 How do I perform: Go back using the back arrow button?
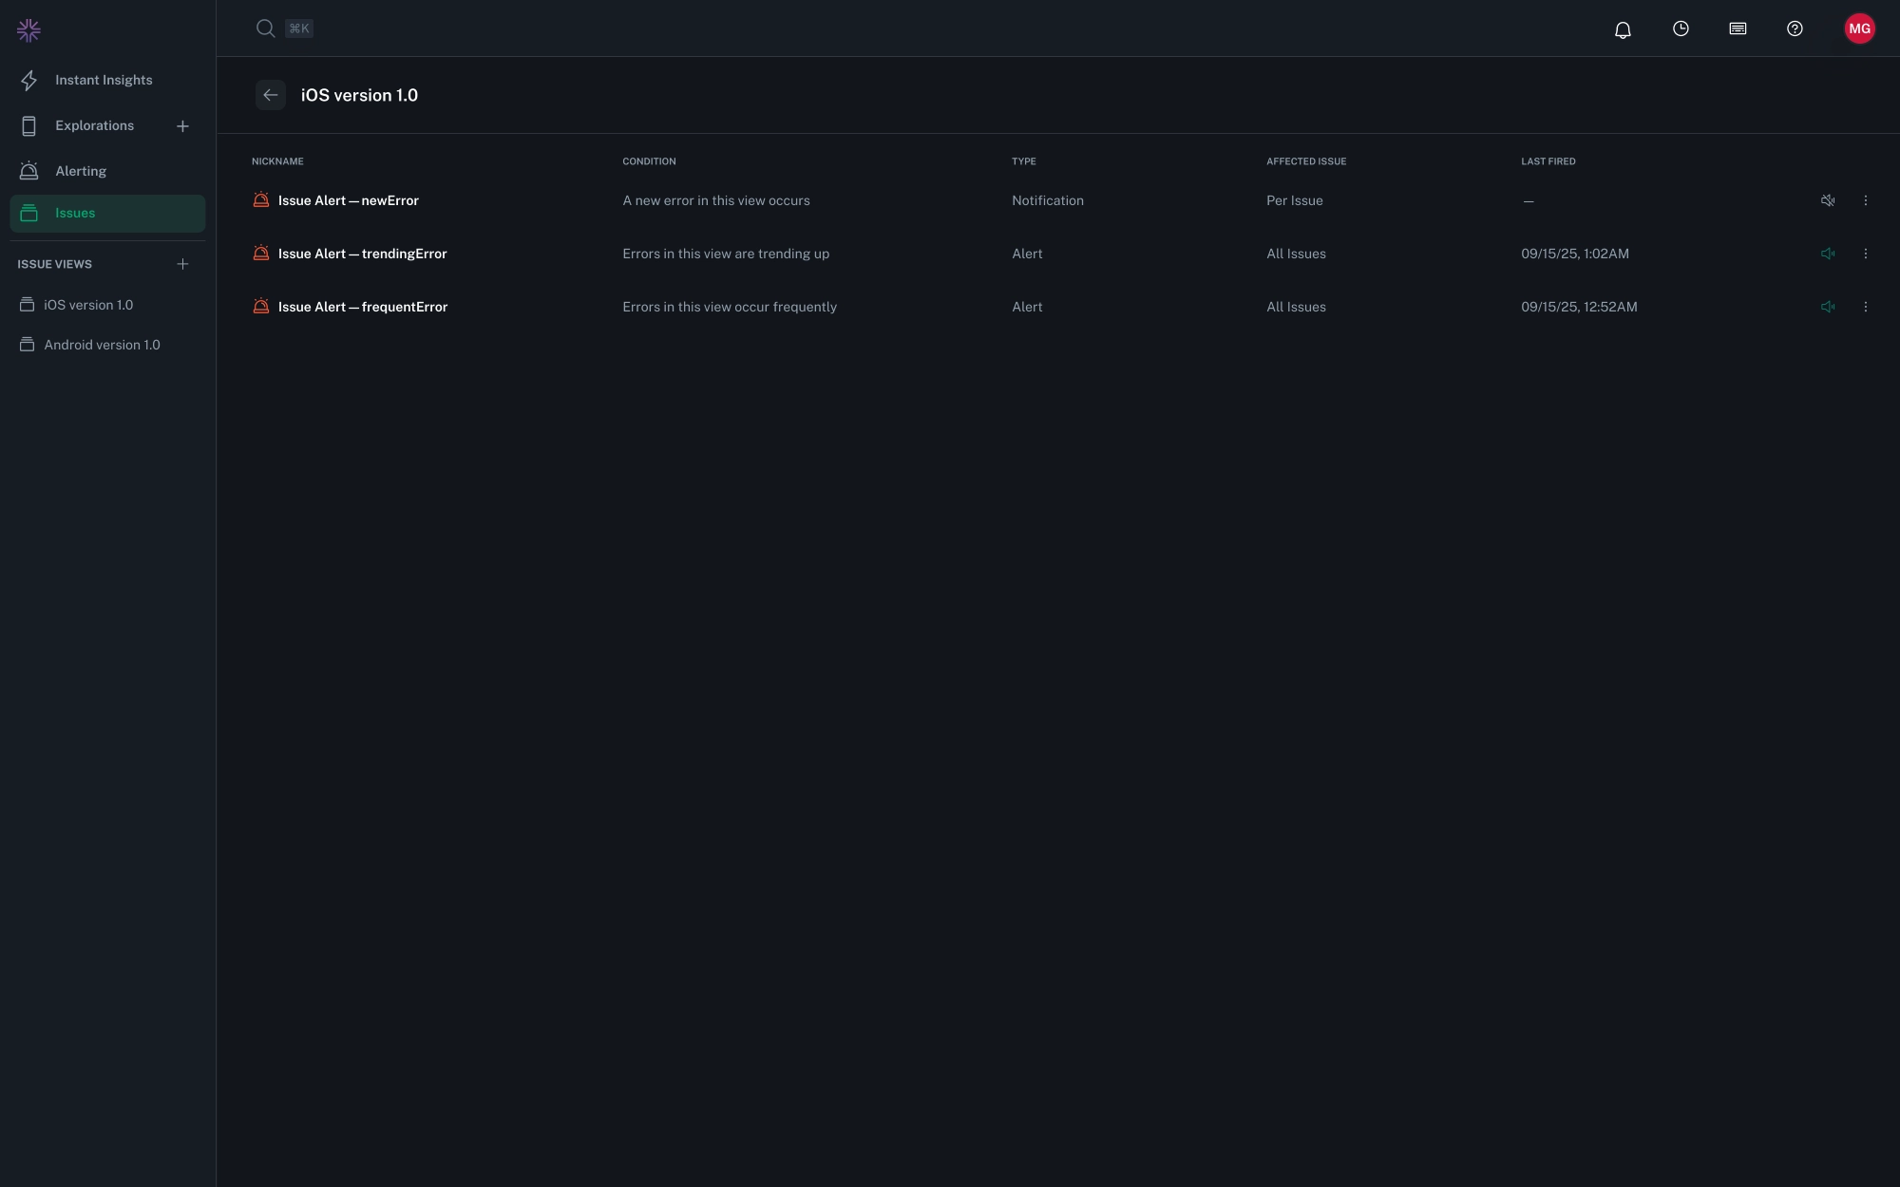coord(271,95)
